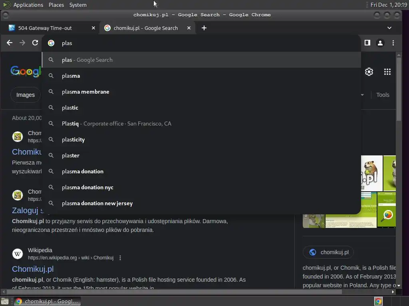Click the chomikuj.pl website chip

[x=328, y=252]
